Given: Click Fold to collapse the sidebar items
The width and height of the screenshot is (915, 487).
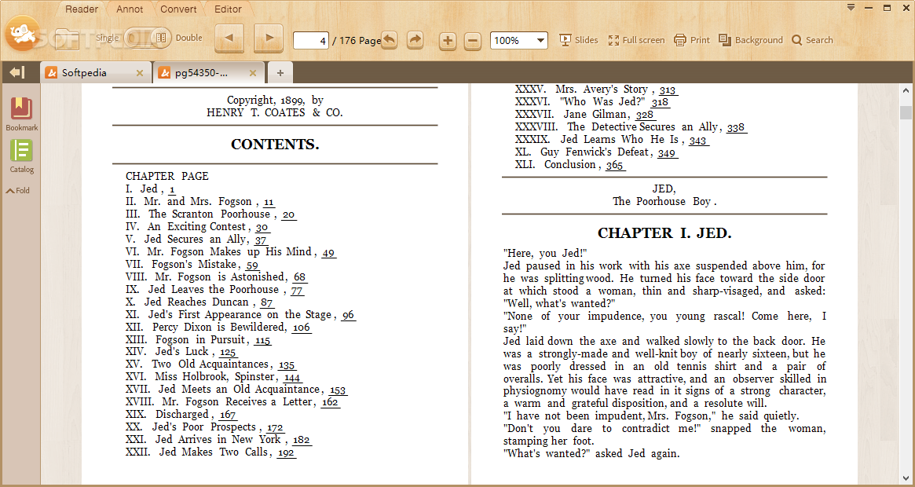Looking at the screenshot, I should pos(18,190).
